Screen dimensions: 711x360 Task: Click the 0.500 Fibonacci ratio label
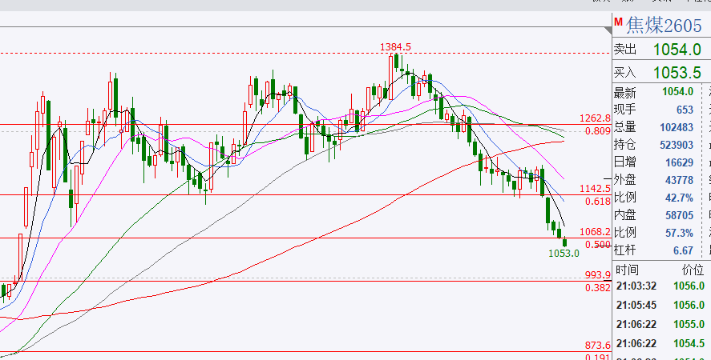[x=598, y=245]
